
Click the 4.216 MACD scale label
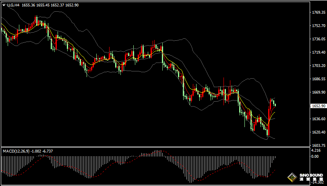(x=316, y=150)
